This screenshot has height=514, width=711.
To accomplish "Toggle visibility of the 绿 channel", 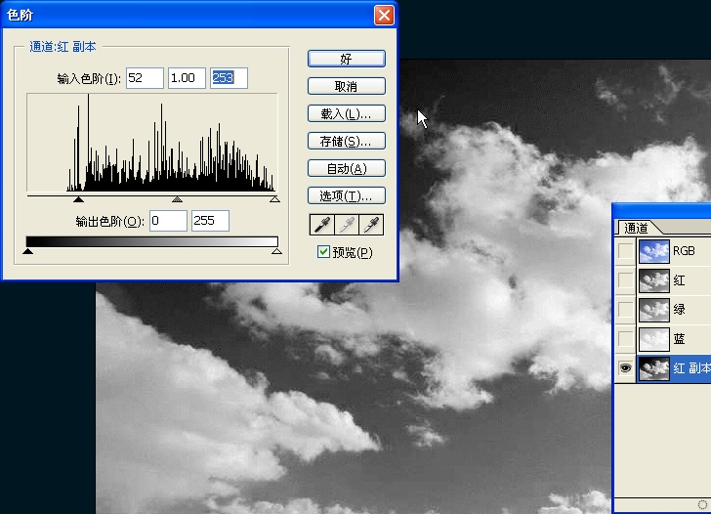I will tap(625, 310).
